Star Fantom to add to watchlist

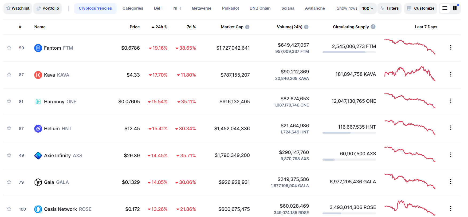[9, 48]
